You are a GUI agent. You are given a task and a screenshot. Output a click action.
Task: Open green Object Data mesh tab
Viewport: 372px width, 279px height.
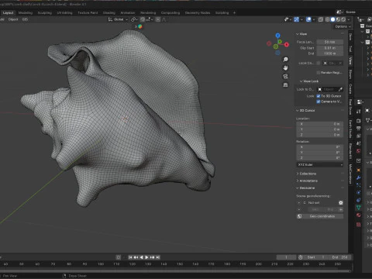click(359, 208)
